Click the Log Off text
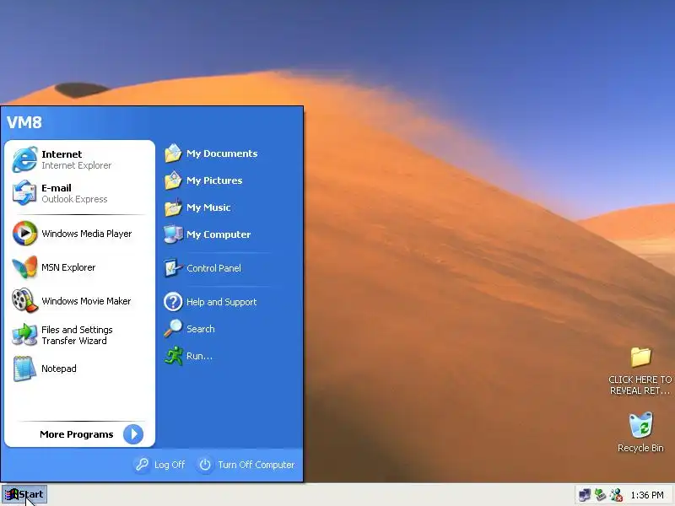 click(x=170, y=465)
